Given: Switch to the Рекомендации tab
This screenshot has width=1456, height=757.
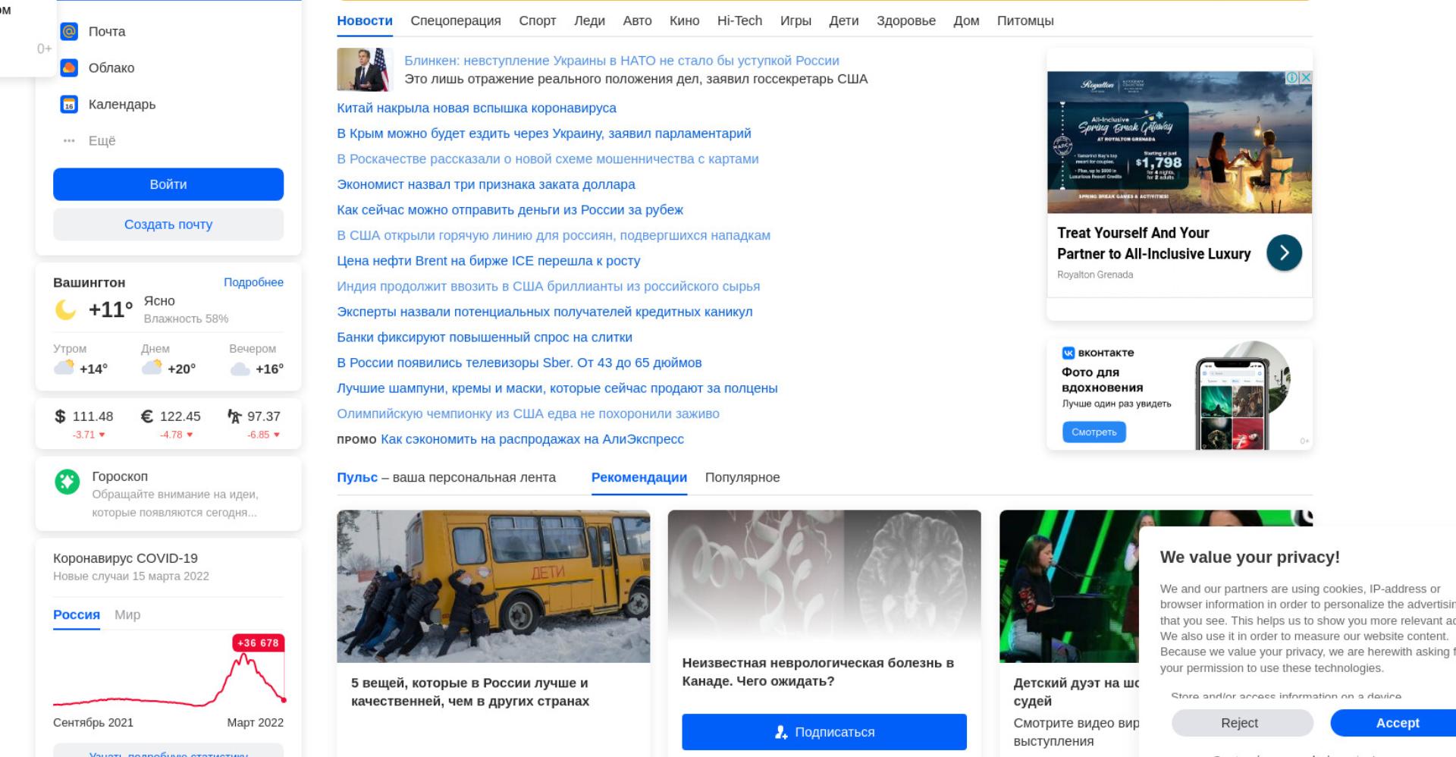Looking at the screenshot, I should tap(639, 477).
